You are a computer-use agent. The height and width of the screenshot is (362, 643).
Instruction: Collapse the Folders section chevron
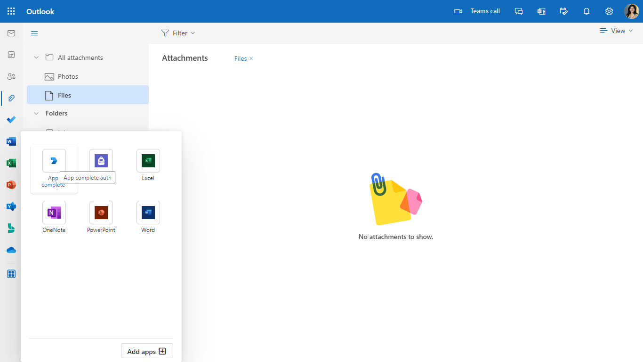point(36,113)
